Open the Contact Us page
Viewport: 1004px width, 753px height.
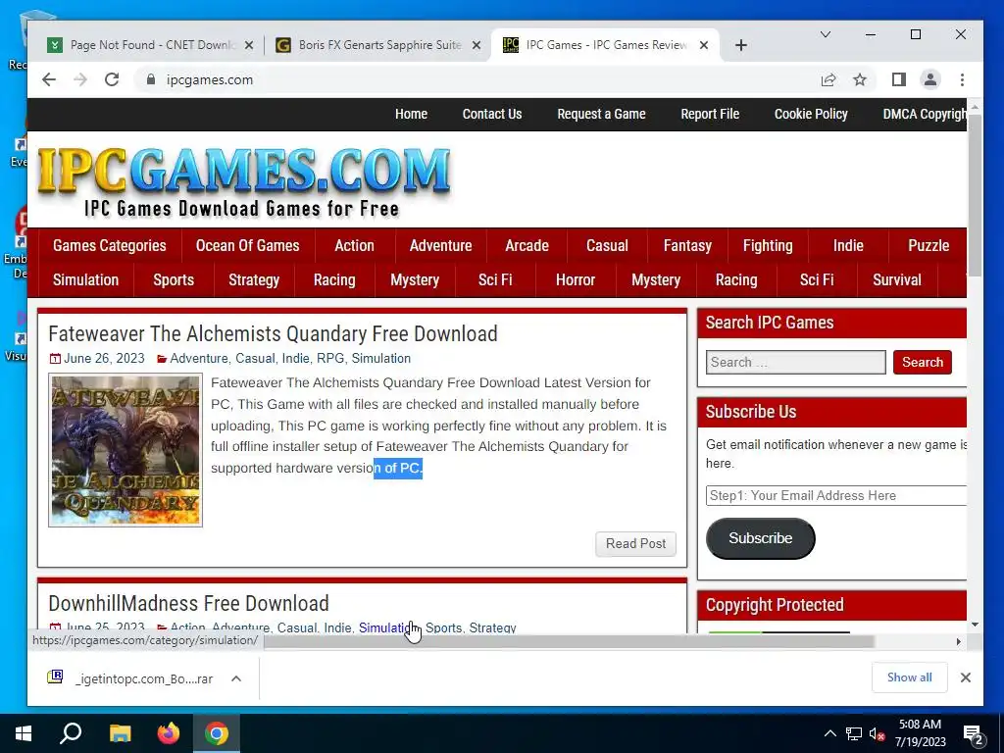click(492, 114)
